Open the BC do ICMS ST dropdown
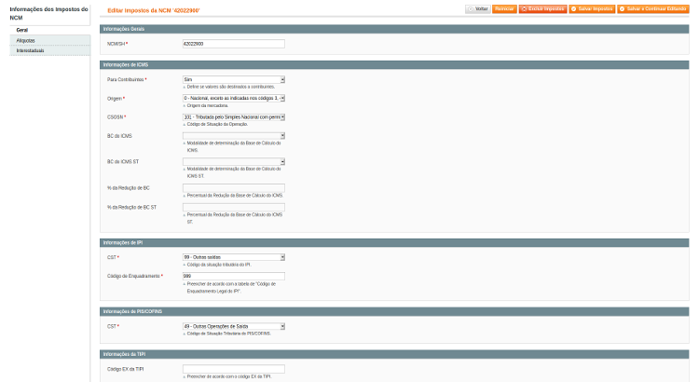Viewport: 699px width, 382px height. (234, 161)
